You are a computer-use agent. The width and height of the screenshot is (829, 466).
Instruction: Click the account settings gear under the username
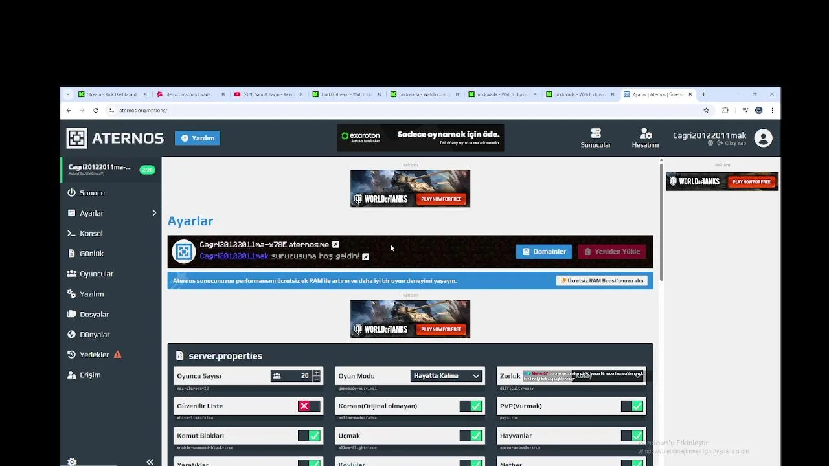point(710,143)
